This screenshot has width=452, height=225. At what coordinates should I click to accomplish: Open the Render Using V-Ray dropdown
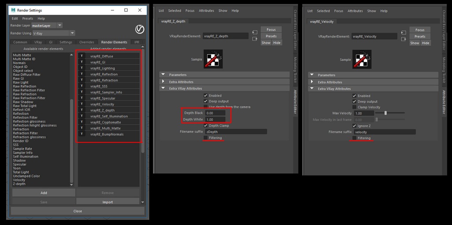53,33
